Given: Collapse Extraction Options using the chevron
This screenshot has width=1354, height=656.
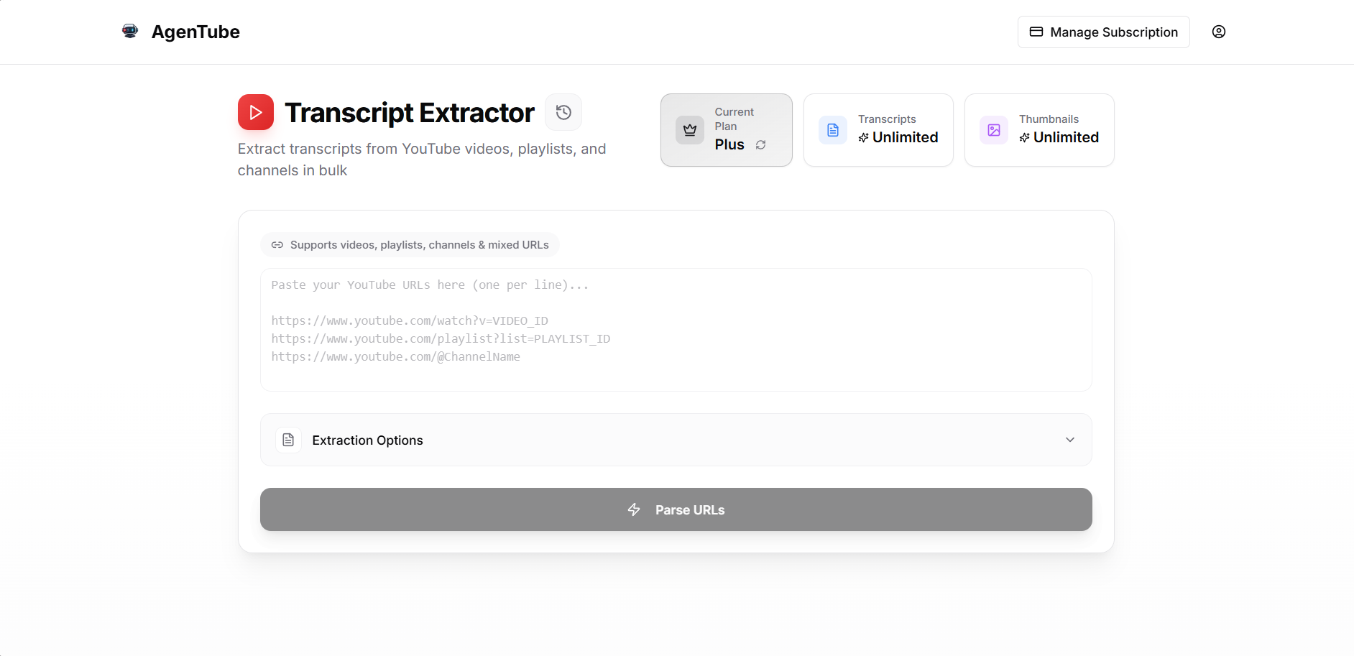Looking at the screenshot, I should [x=1069, y=440].
